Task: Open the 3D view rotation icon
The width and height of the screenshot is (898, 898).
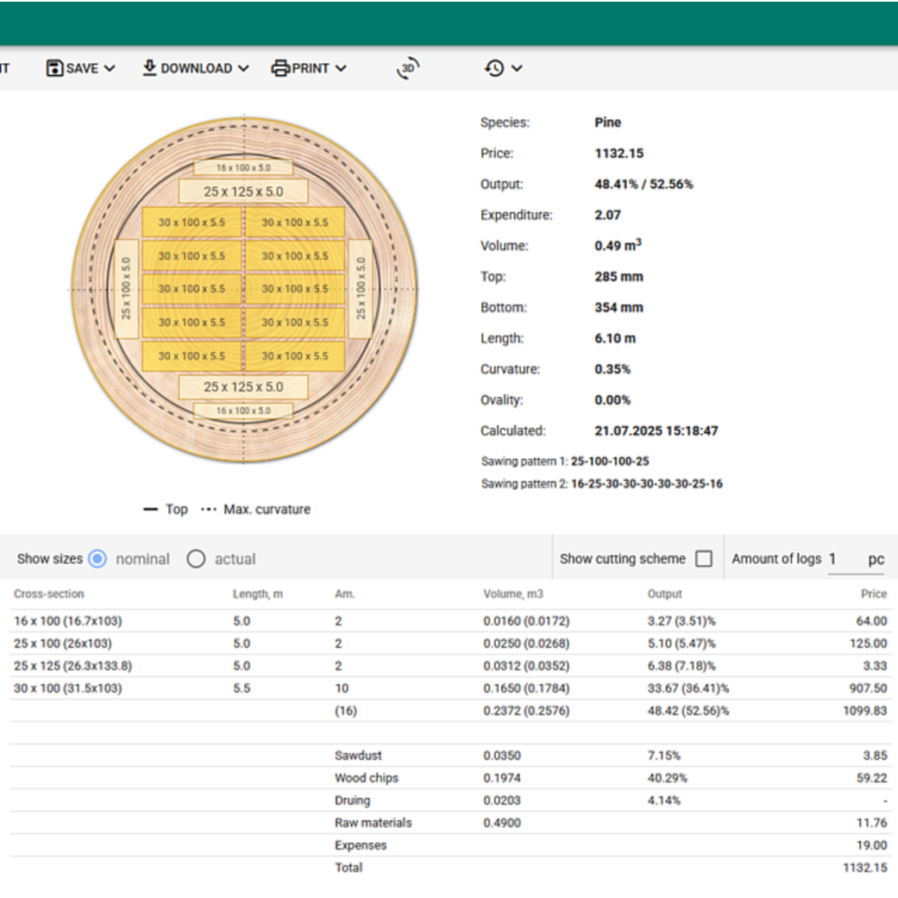Action: pyautogui.click(x=407, y=68)
